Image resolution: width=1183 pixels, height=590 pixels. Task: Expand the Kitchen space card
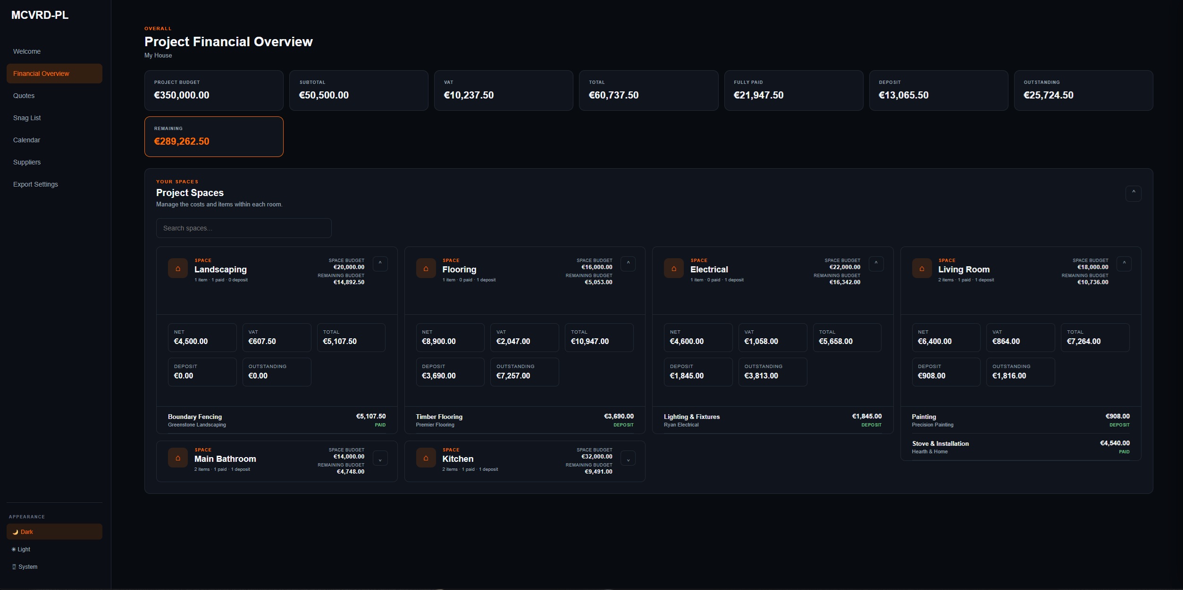pos(628,458)
